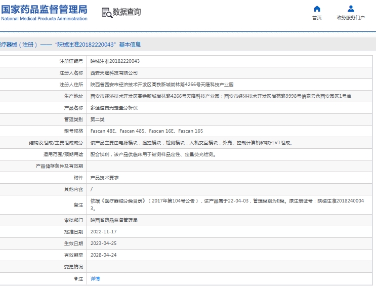
Task: Click the 备注 row label
Action: [78, 205]
